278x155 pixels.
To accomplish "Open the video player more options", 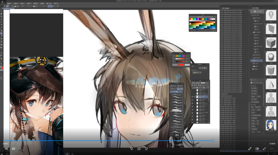I will (x=272, y=149).
